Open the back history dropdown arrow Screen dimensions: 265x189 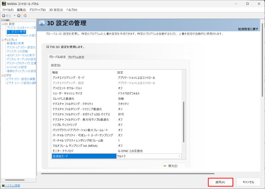point(14,16)
